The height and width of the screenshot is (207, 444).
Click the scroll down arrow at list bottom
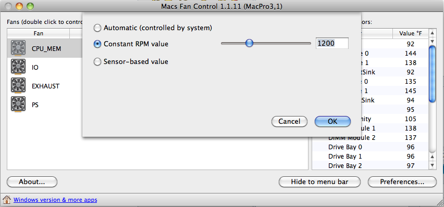click(432, 165)
